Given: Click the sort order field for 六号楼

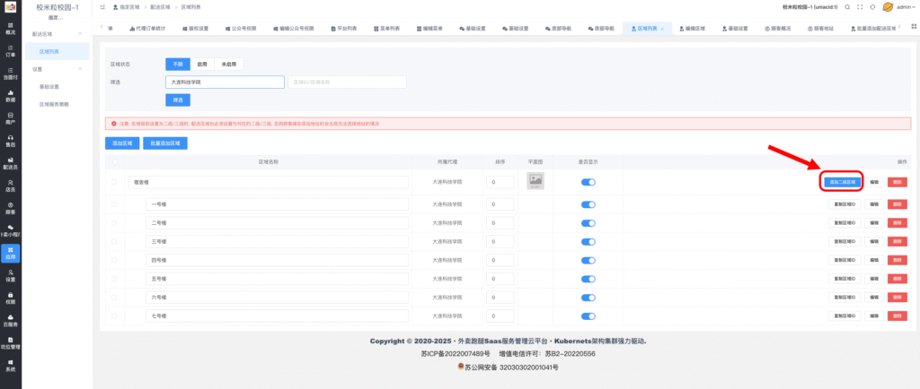Looking at the screenshot, I should point(500,298).
